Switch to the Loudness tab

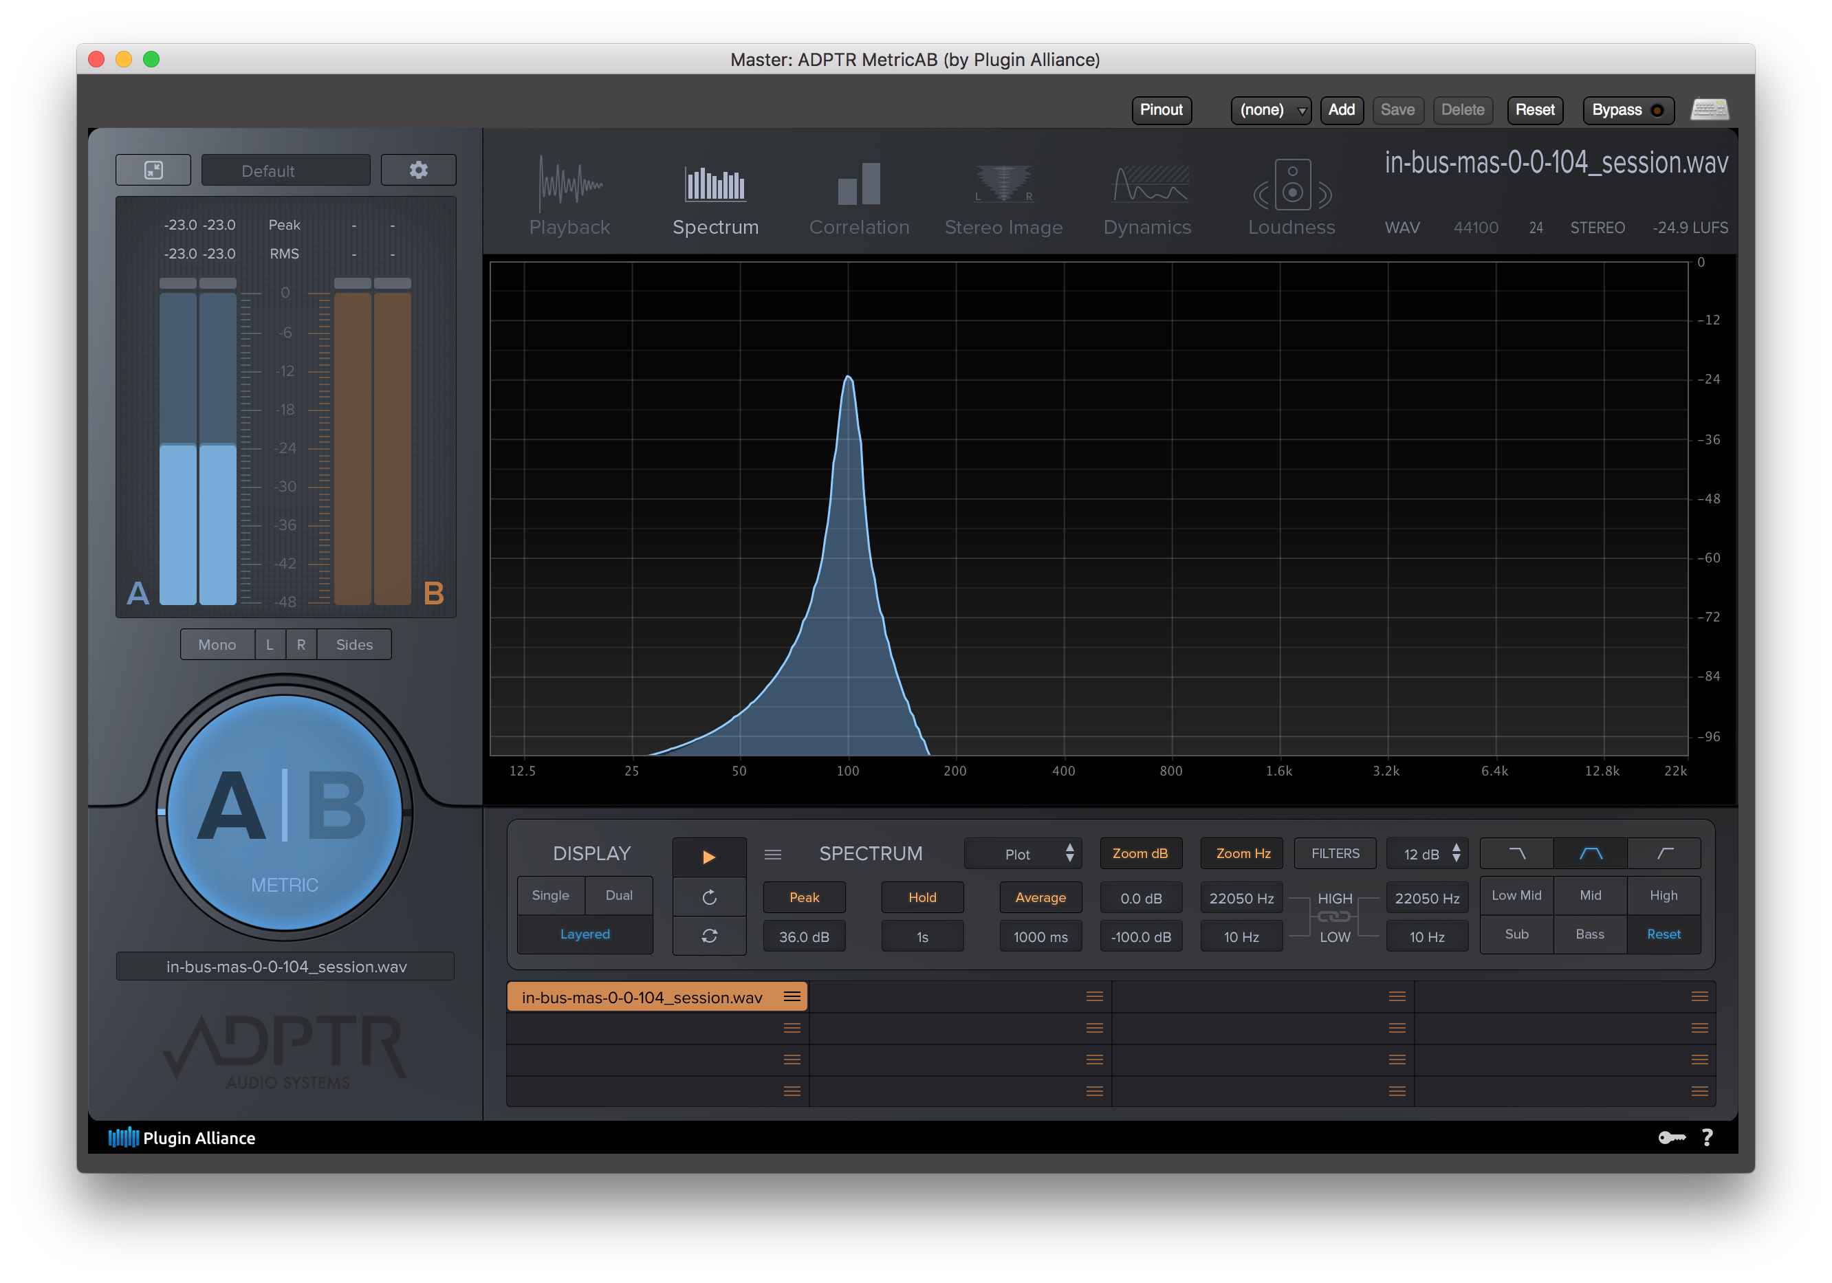tap(1291, 196)
